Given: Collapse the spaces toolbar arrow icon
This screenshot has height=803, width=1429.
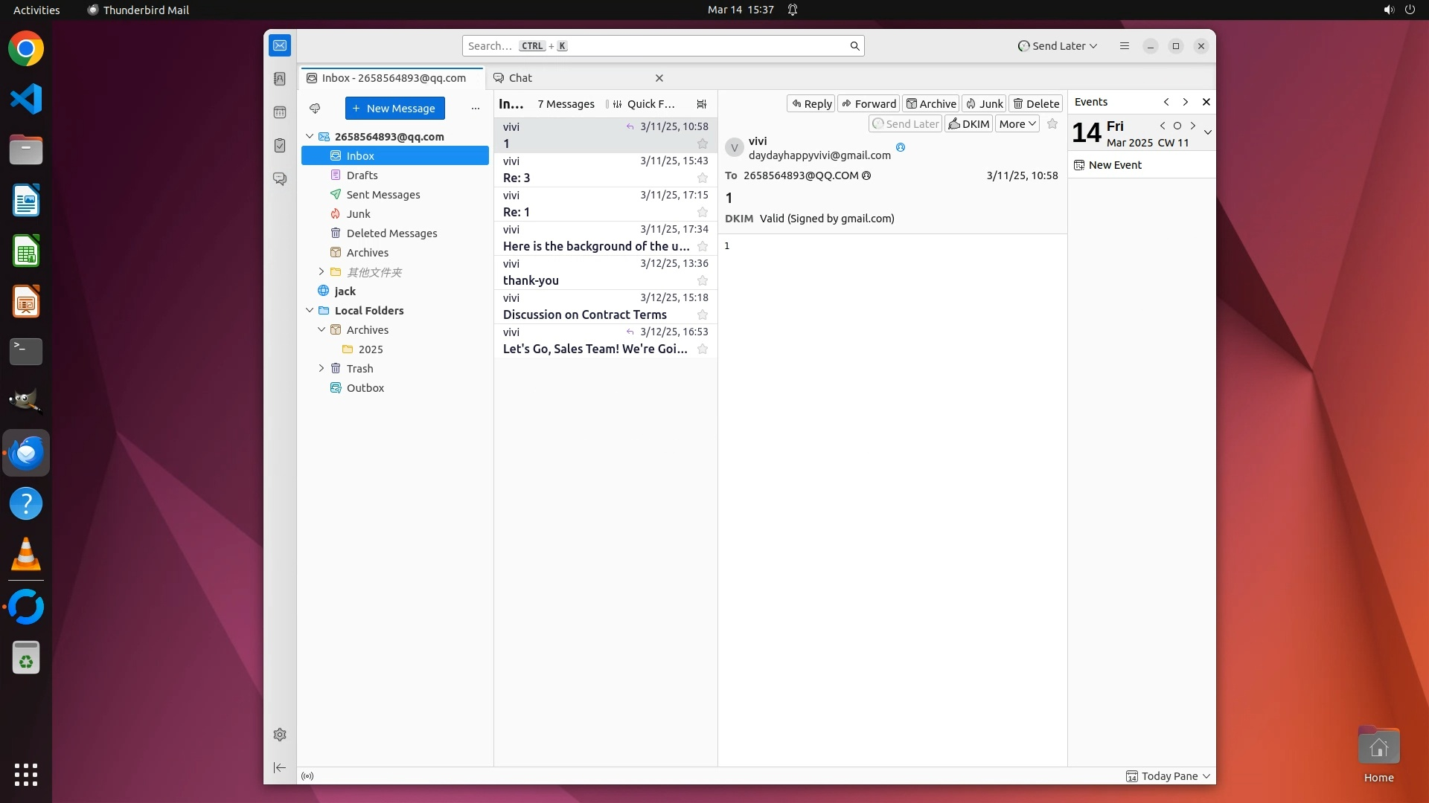Looking at the screenshot, I should (x=280, y=767).
